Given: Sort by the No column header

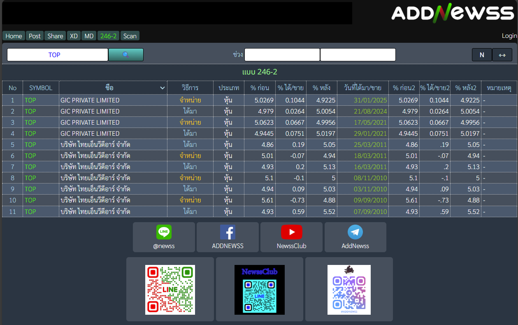Looking at the screenshot, I should (x=13, y=88).
